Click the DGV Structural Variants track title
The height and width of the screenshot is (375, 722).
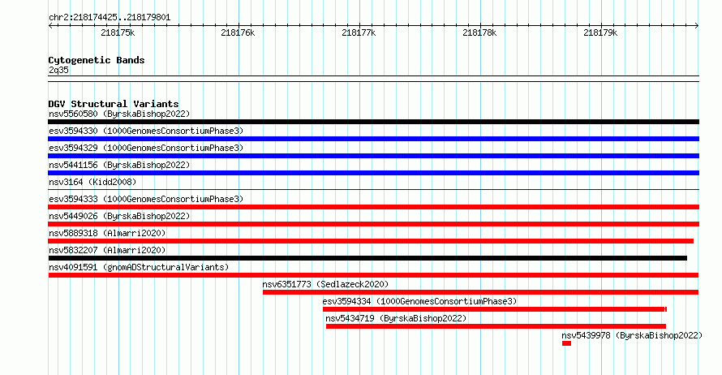114,104
